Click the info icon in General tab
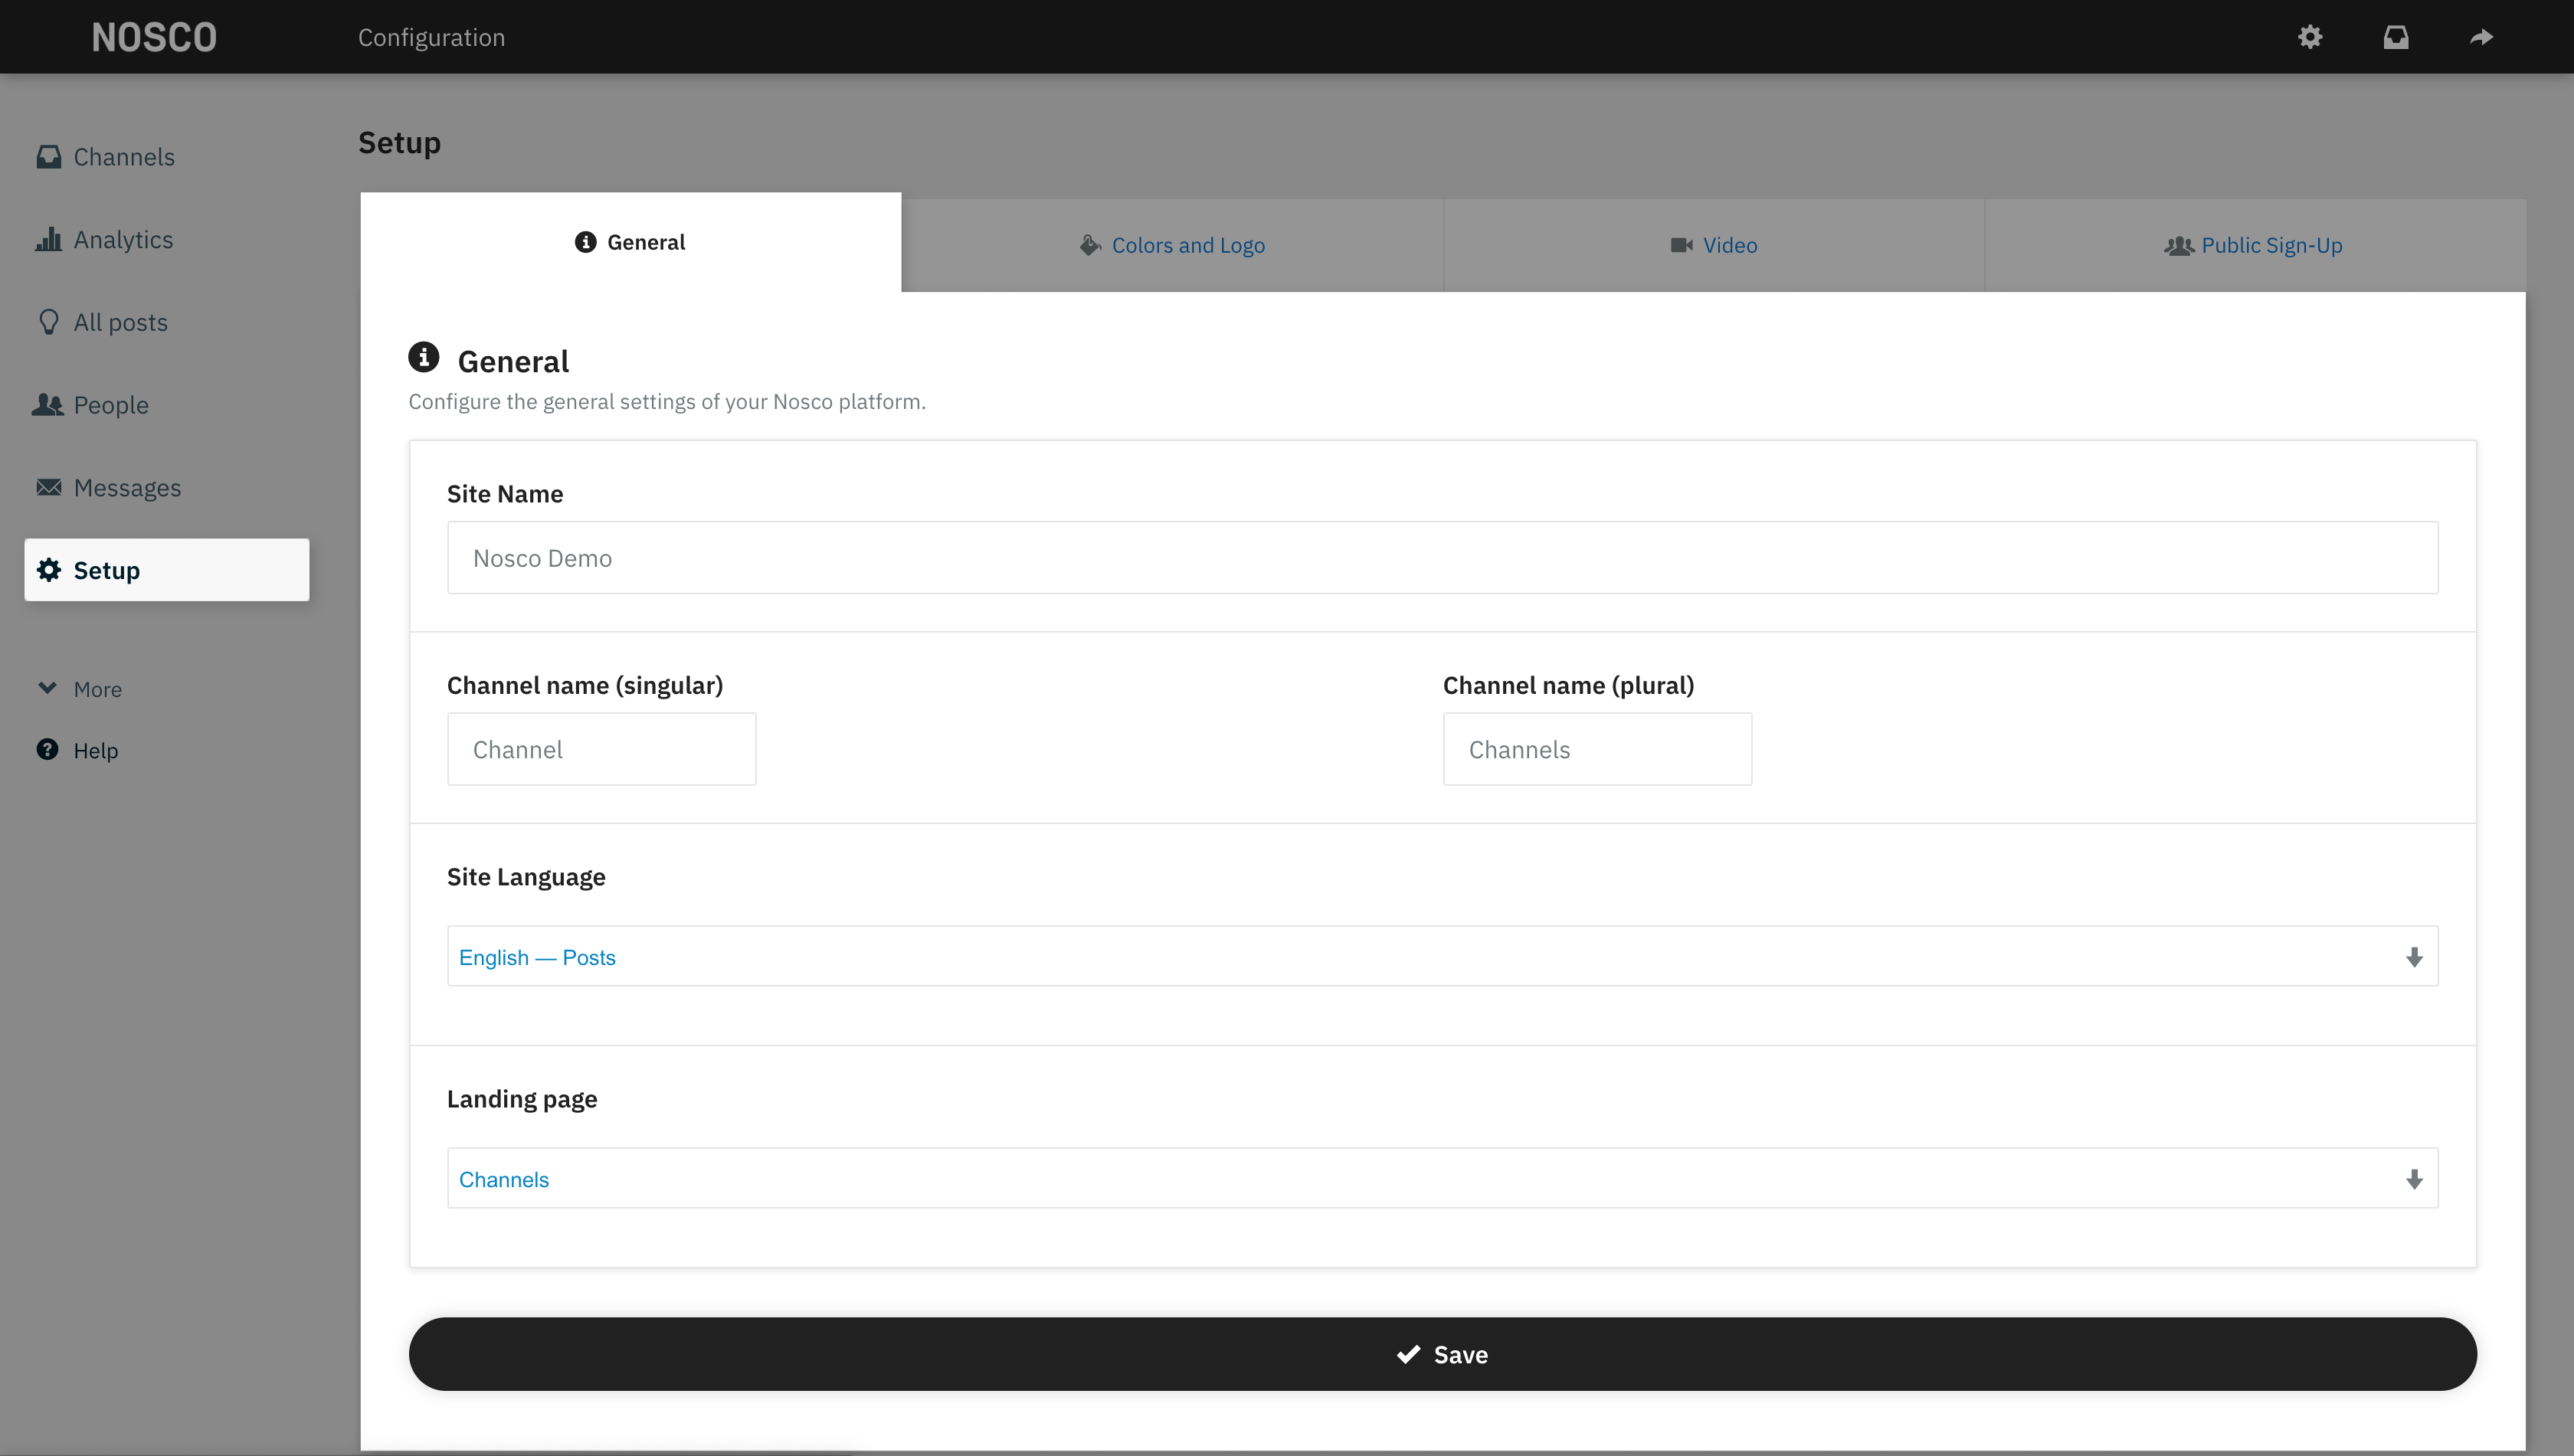The image size is (2574, 1456). [x=586, y=242]
